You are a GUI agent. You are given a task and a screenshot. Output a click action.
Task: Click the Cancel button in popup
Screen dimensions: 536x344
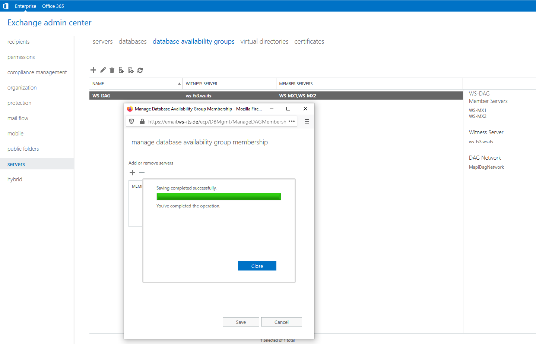pos(282,322)
